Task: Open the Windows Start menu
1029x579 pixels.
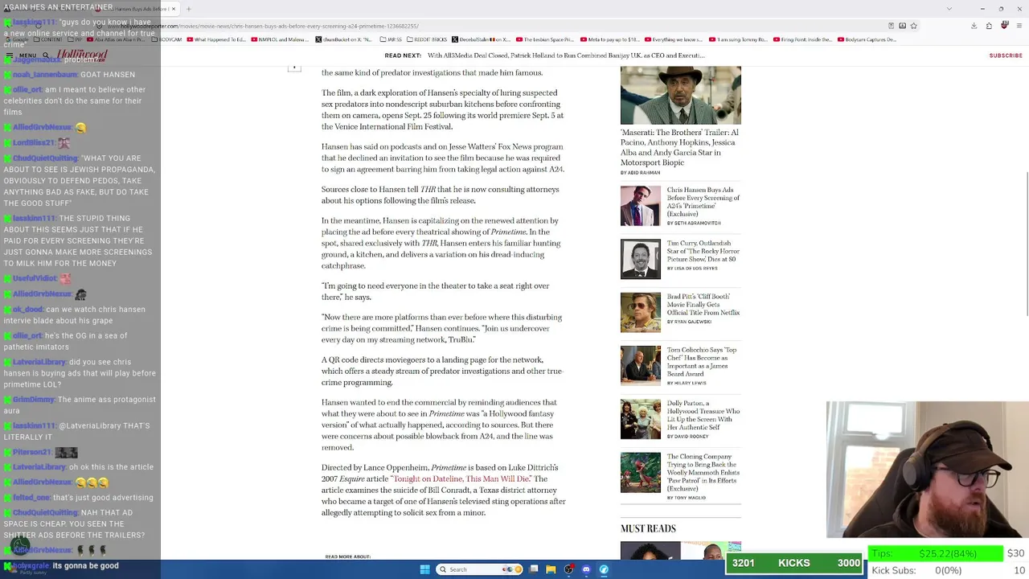Action: [x=425, y=569]
